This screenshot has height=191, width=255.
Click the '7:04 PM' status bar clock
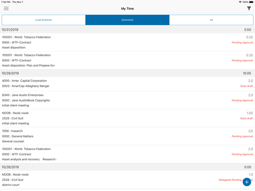(6, 2)
